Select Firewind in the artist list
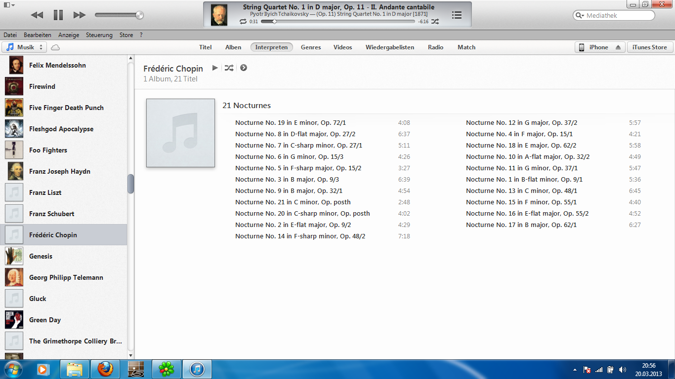This screenshot has width=675, height=379. coord(63,86)
